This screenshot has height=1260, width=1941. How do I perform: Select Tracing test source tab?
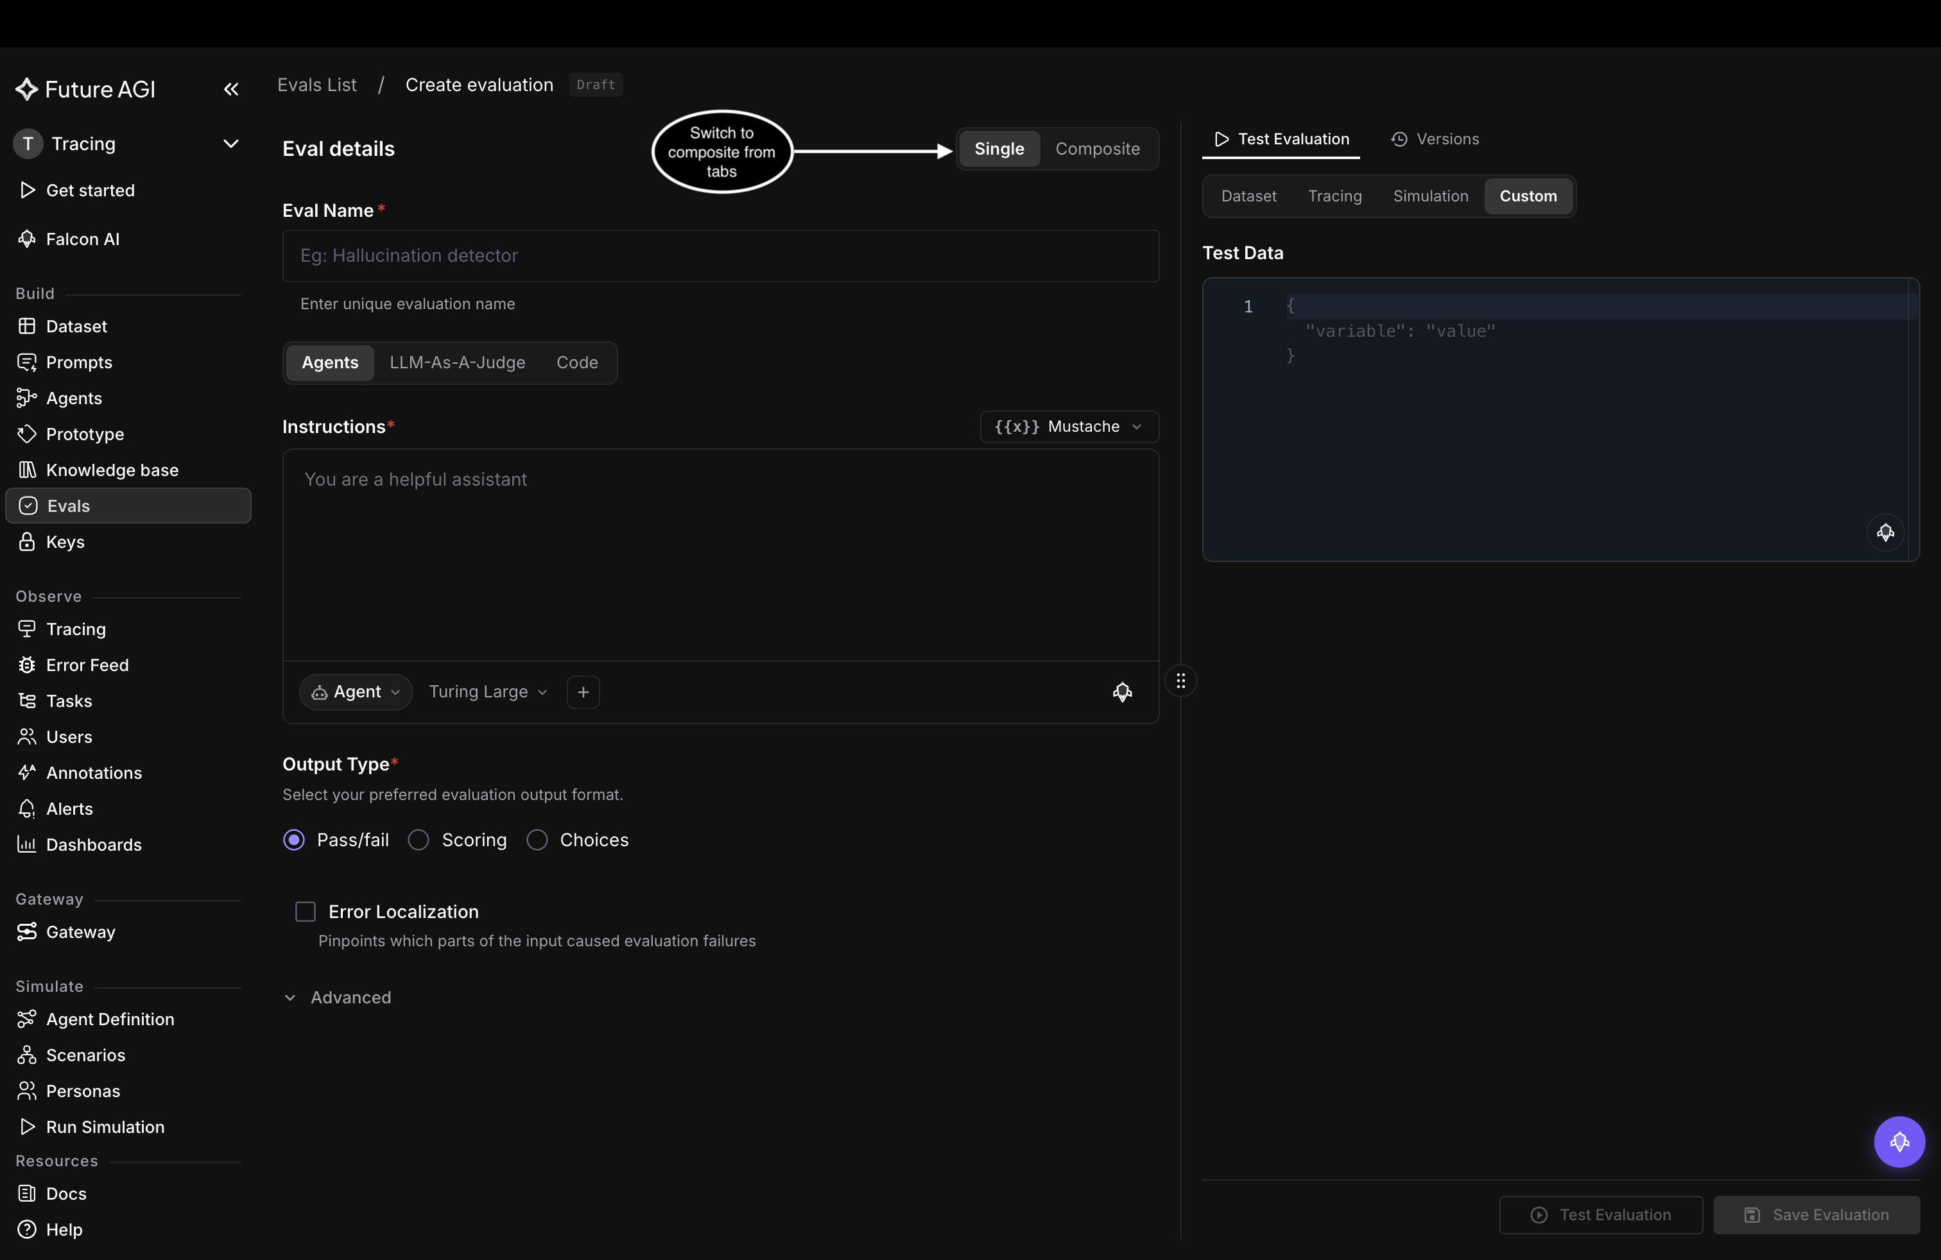(x=1334, y=196)
